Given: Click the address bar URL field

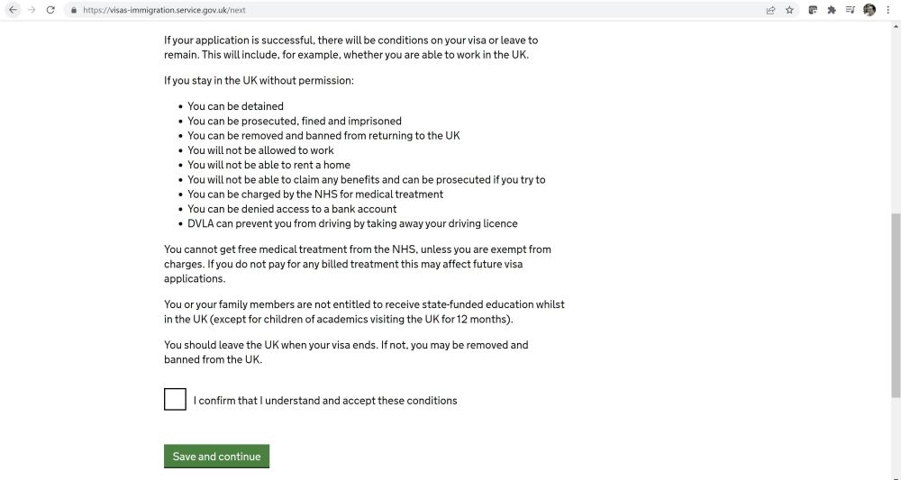Looking at the screenshot, I should [360, 10].
